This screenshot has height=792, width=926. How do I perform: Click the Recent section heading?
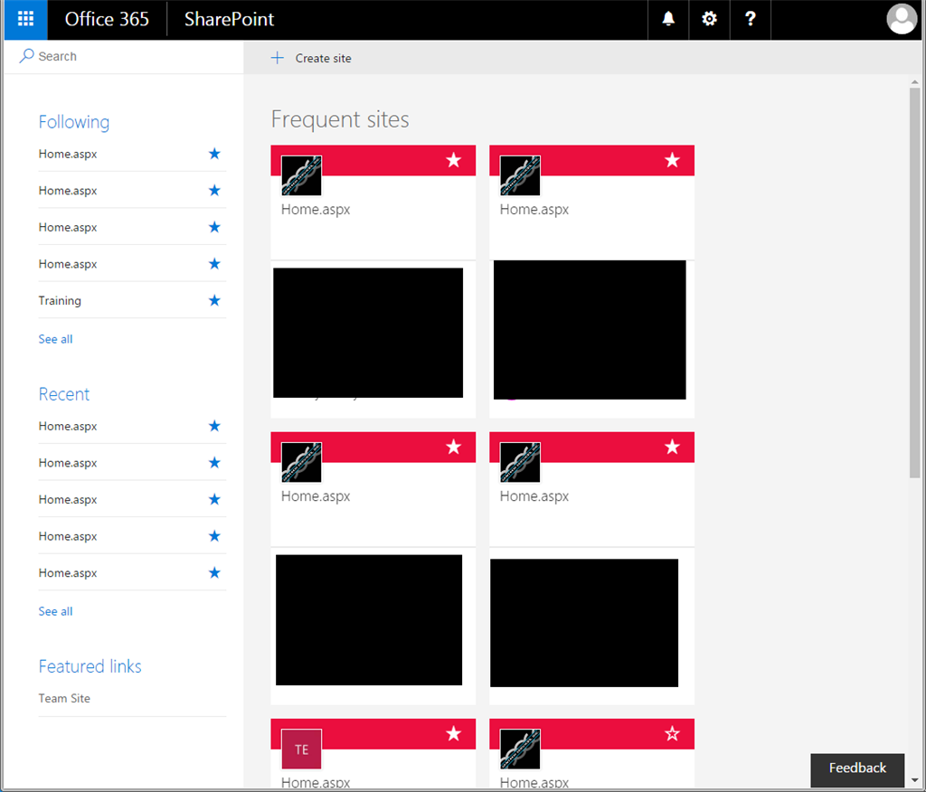click(x=64, y=394)
